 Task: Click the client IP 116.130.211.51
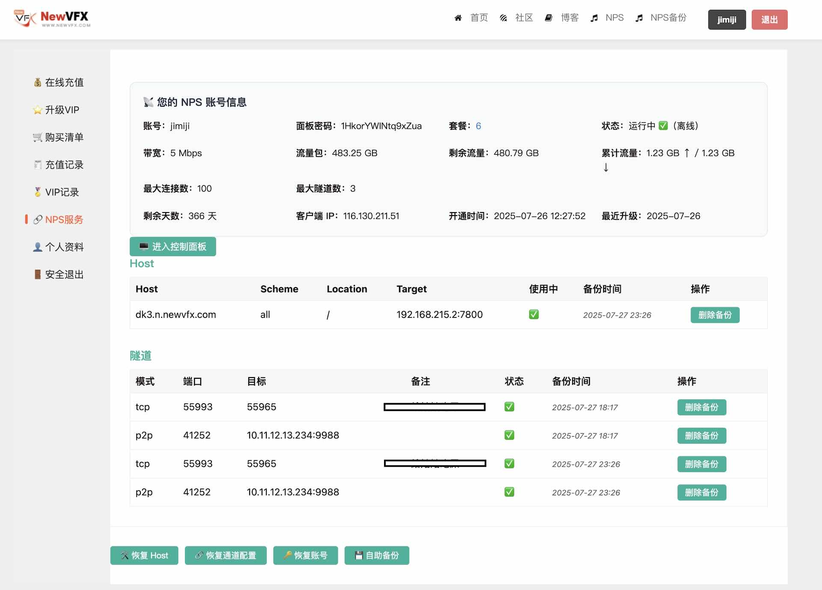[x=371, y=216]
